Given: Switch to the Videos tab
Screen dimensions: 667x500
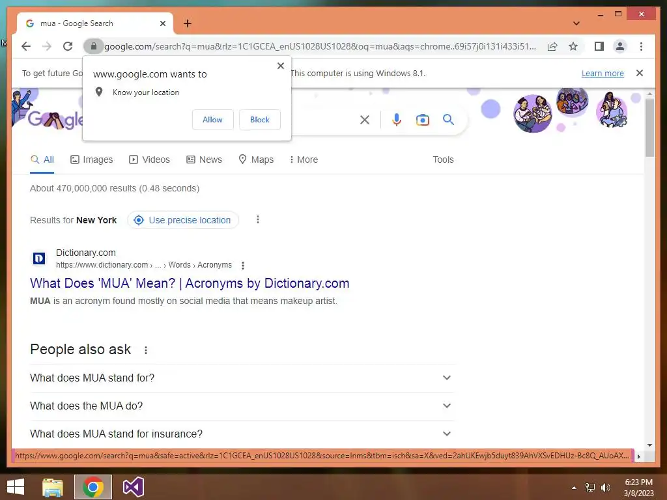Looking at the screenshot, I should tap(149, 160).
